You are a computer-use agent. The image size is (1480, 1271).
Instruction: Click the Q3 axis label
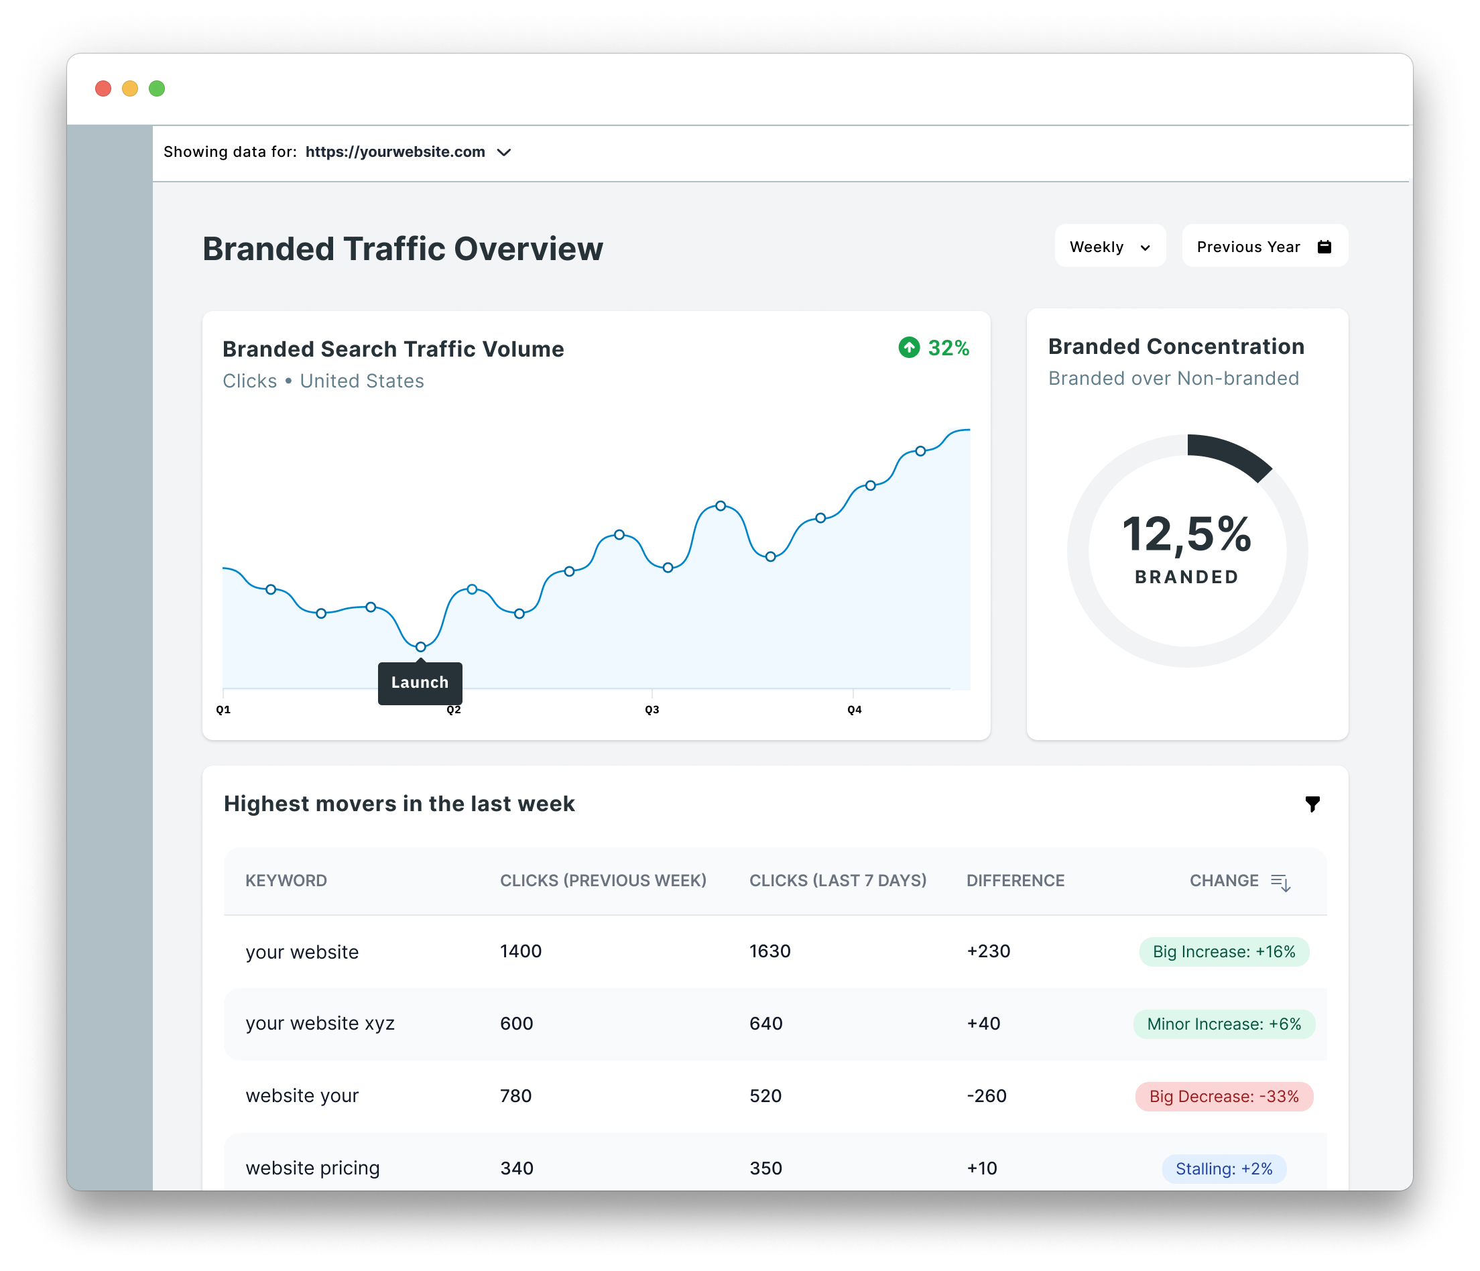pyautogui.click(x=652, y=709)
